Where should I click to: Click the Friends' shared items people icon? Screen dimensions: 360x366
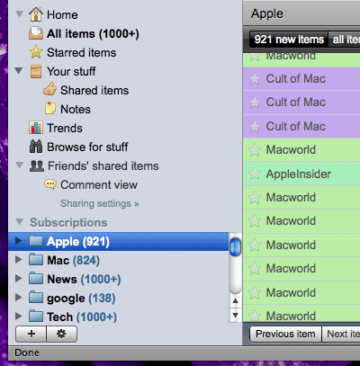pyautogui.click(x=37, y=165)
